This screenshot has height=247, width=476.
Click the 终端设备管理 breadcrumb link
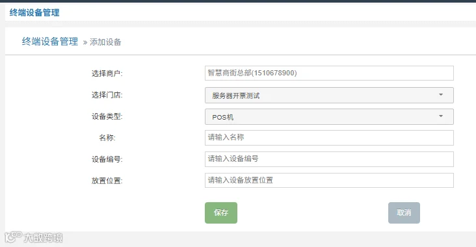click(x=50, y=42)
